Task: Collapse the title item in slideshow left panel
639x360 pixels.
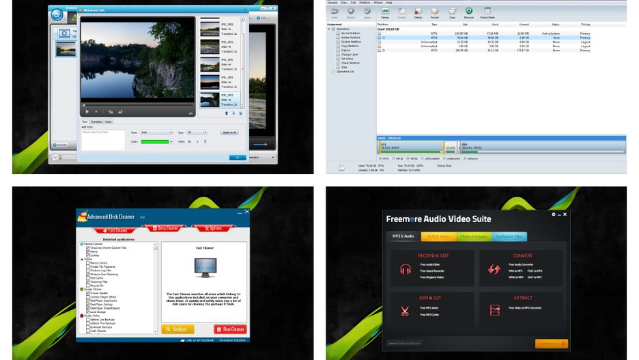Action: point(55,33)
